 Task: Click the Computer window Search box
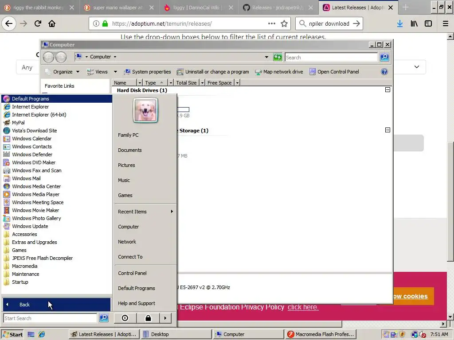[331, 57]
